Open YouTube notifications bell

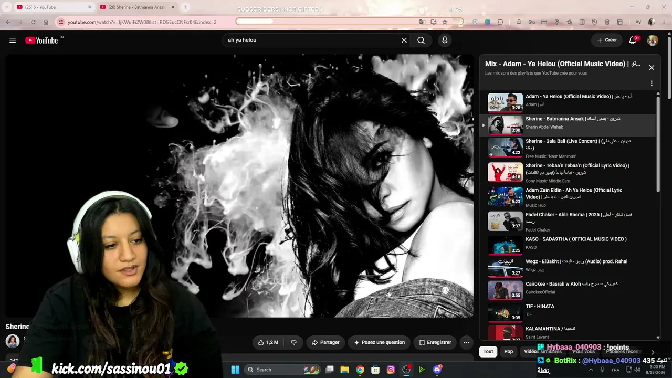pos(633,40)
